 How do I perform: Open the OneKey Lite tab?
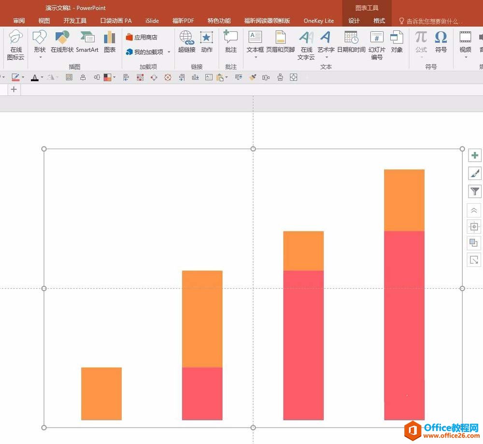[x=319, y=21]
